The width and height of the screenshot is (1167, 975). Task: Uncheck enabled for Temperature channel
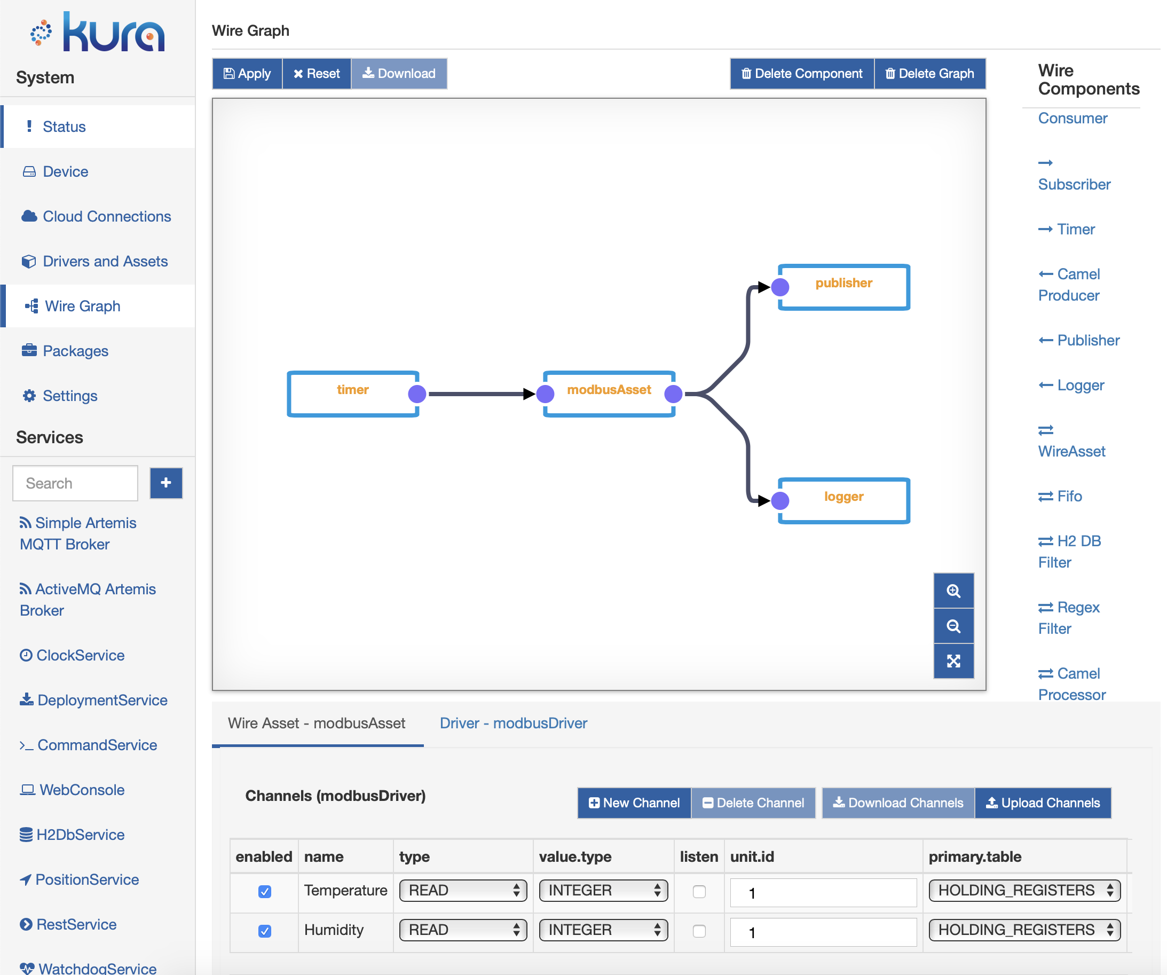pyautogui.click(x=264, y=891)
